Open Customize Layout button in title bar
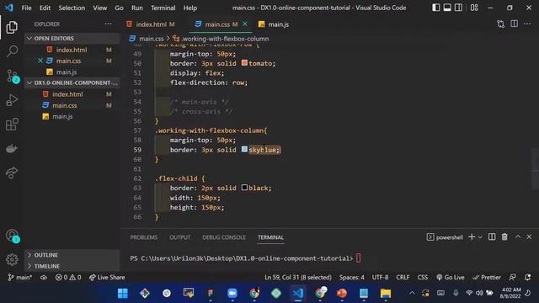 (x=474, y=8)
